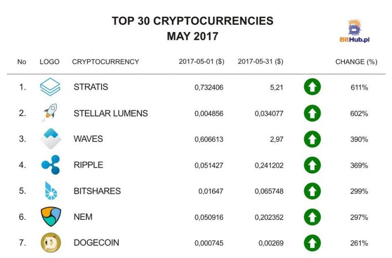Click green up arrow in Dogecoin row
The height and width of the screenshot is (258, 392).
pyautogui.click(x=312, y=243)
